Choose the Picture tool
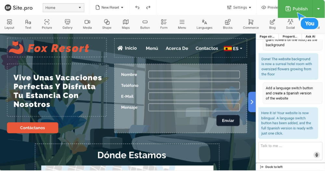Screen dimensions: 325x171 [47, 24]
